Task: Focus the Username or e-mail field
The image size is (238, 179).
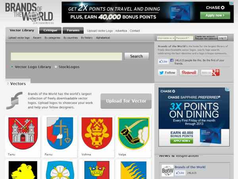Action: click(x=166, y=38)
